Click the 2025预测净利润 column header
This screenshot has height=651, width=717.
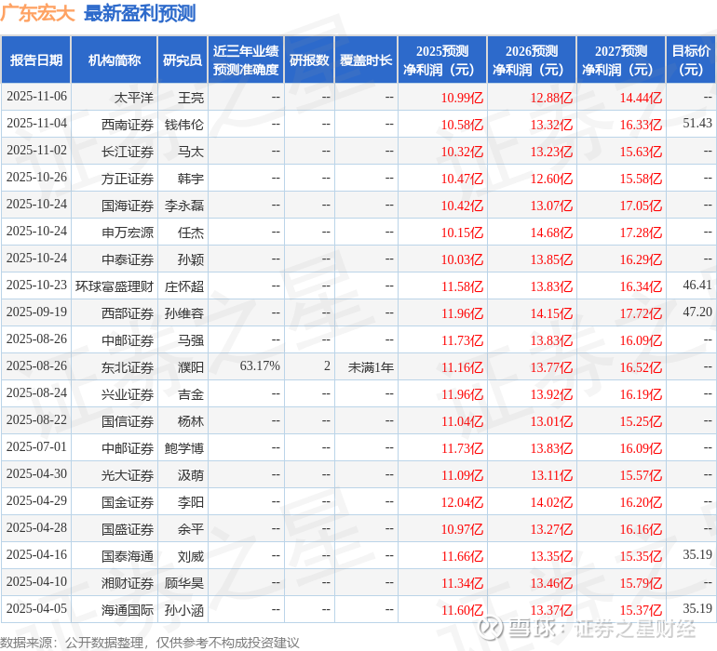click(442, 60)
